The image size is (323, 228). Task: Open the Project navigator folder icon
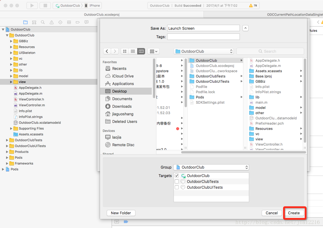tap(25, 22)
